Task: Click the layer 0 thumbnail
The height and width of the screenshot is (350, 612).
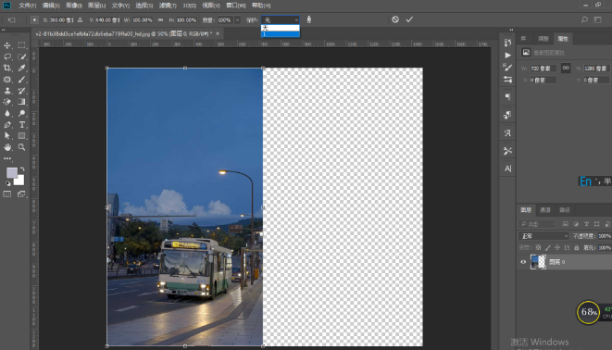Action: (x=538, y=262)
